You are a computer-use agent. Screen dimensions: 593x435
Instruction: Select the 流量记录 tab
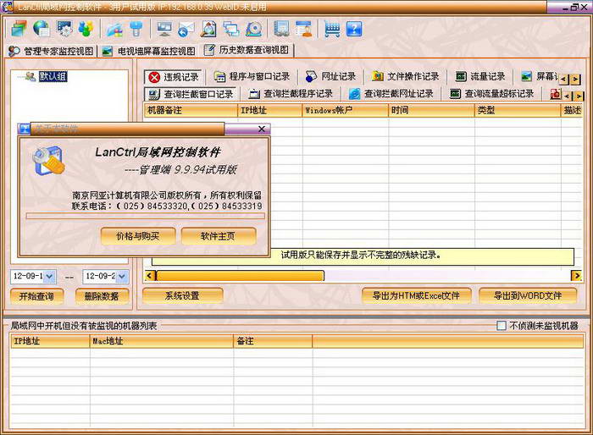pos(480,77)
